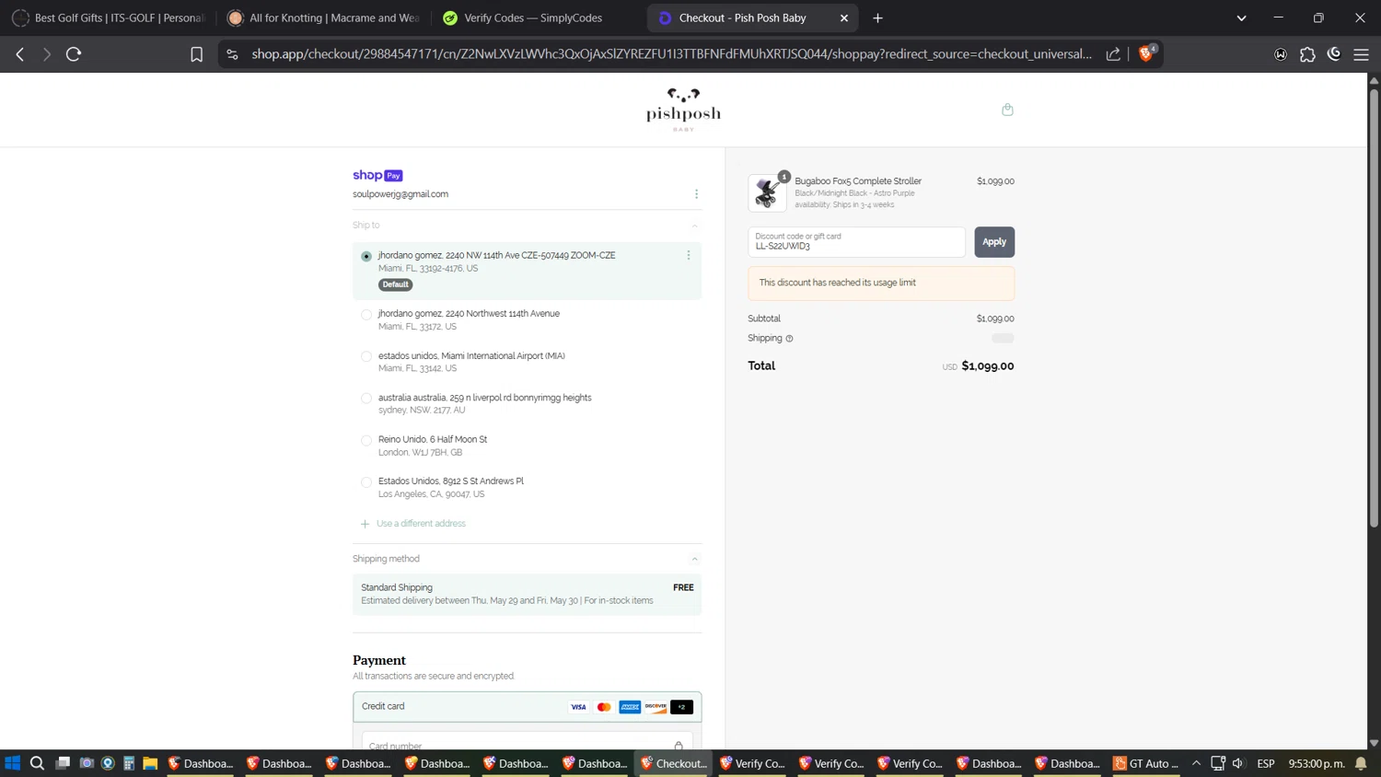Click the shipping info question icon
Image resolution: width=1381 pixels, height=777 pixels.
click(789, 339)
